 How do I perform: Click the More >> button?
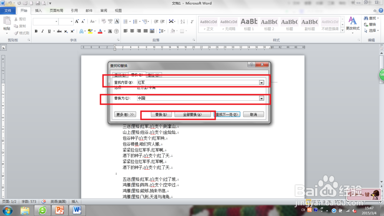125,115
